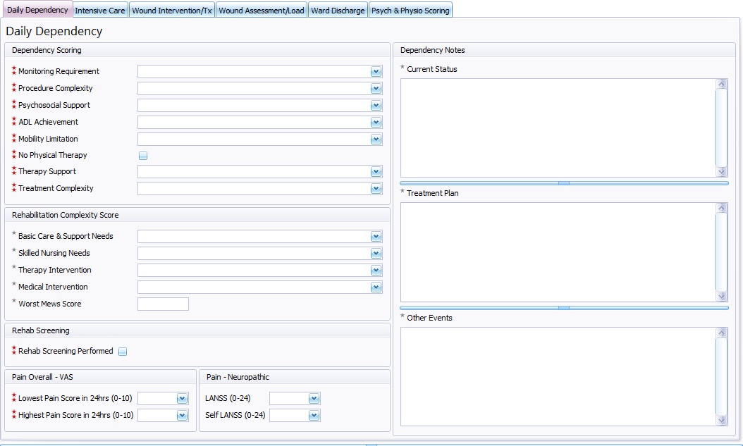This screenshot has height=446, width=743.
Task: Select the Ward Discharge tab
Action: [338, 11]
